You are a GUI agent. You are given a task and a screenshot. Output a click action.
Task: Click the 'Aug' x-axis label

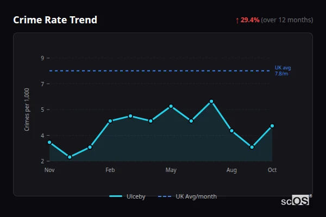[231, 170]
